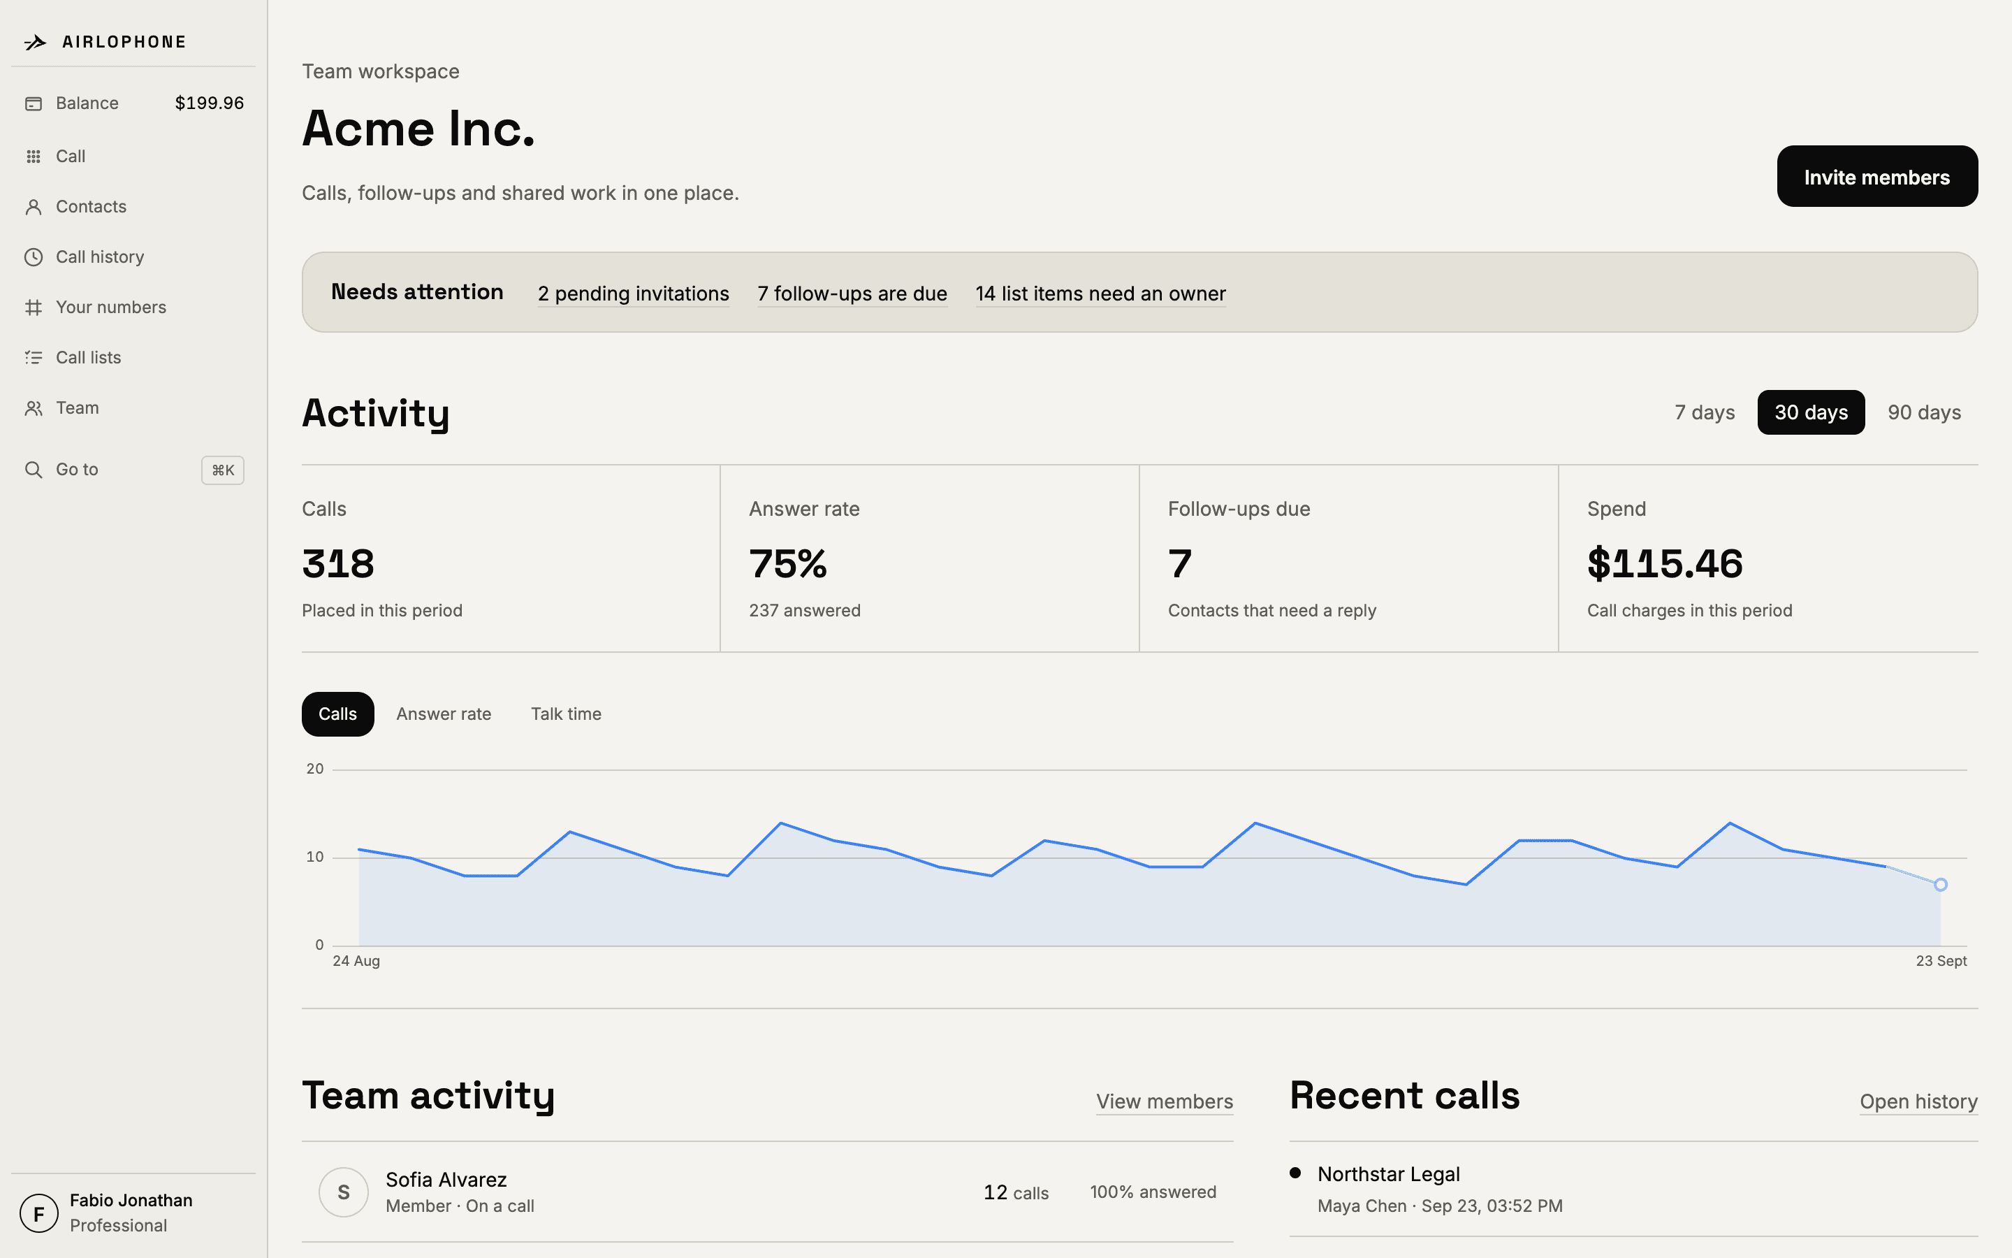Viewport: 2012px width, 1258px height.
Task: Switch chart to Answer rate tab
Action: pos(444,714)
